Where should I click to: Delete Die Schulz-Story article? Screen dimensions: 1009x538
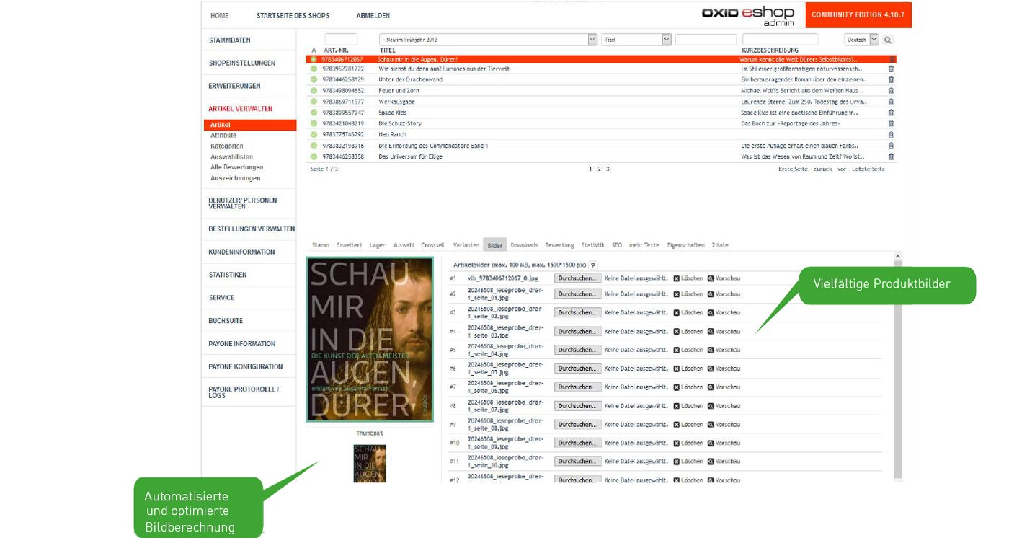[x=891, y=123]
